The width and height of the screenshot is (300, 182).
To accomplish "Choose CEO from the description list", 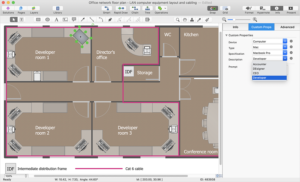I will (x=256, y=73).
